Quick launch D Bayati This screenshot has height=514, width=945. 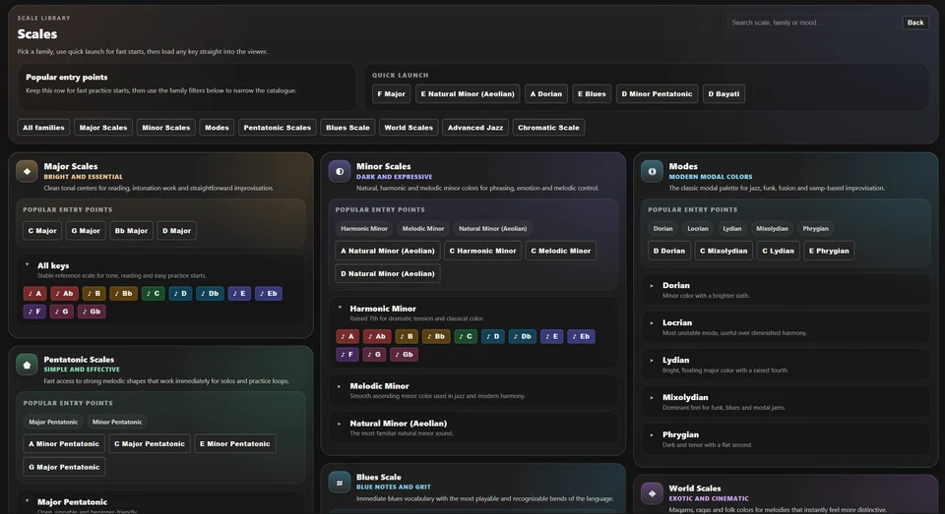pos(724,94)
